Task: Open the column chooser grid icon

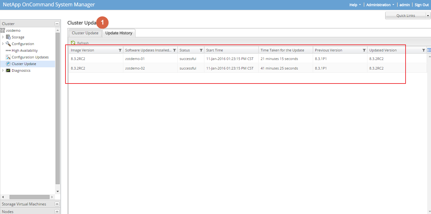Action: click(429, 50)
